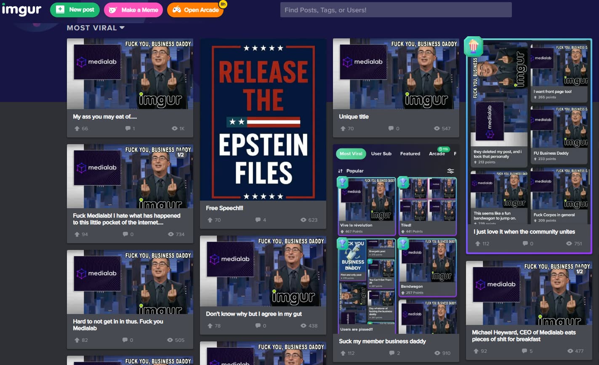Image resolution: width=599 pixels, height=365 pixels.
Task: Expand the MOST VIRAL dropdown
Action: point(96,28)
